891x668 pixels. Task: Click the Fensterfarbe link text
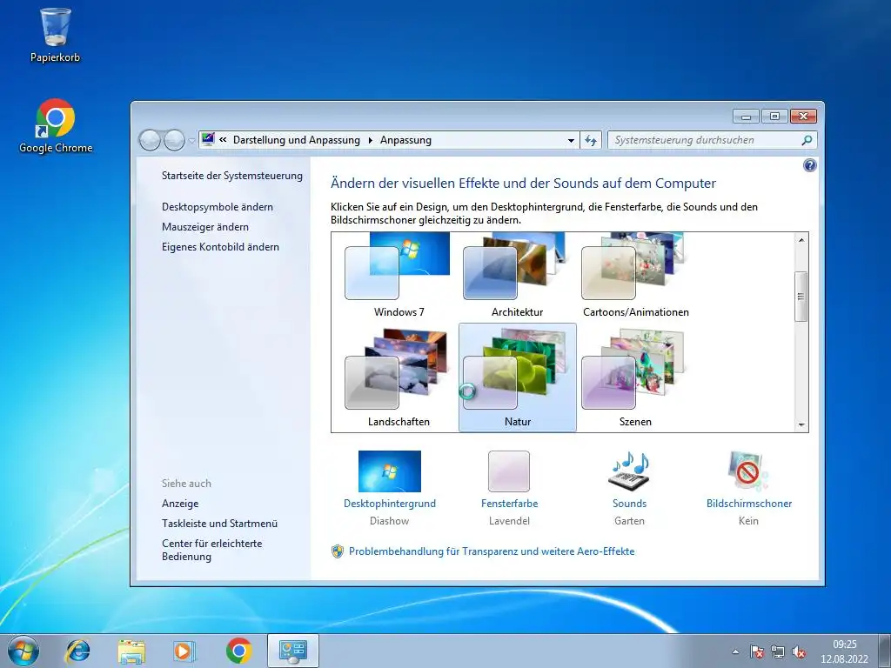(x=509, y=504)
